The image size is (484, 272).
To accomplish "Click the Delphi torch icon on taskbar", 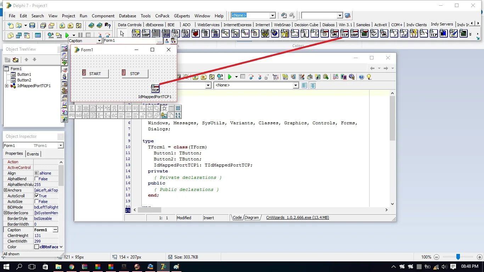I will [163, 267].
